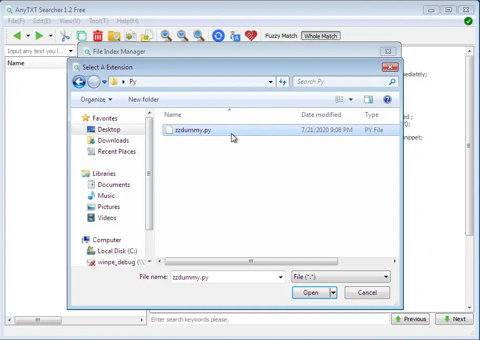The image size is (480, 340).
Task: Select Desktop in Favorites
Action: [x=108, y=129]
